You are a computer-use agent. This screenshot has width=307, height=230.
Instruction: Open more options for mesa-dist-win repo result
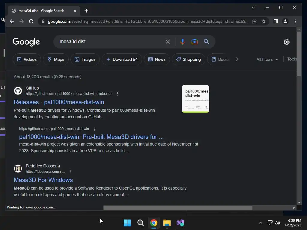pyautogui.click(x=95, y=129)
